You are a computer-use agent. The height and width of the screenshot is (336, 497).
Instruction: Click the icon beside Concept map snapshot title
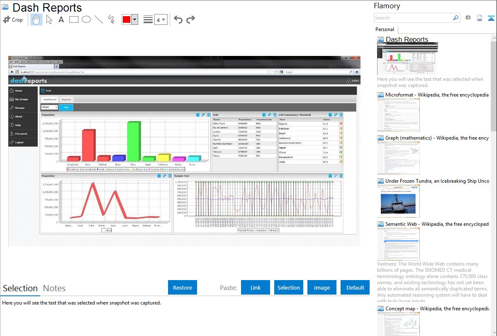[x=380, y=309]
